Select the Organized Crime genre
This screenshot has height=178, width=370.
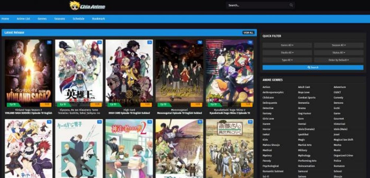(x=343, y=155)
